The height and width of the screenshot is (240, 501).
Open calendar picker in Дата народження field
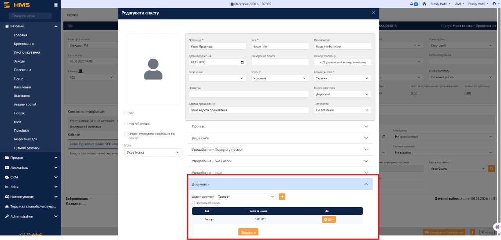click(243, 62)
